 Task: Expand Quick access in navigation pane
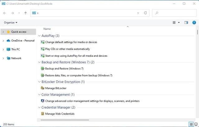coord(3,32)
